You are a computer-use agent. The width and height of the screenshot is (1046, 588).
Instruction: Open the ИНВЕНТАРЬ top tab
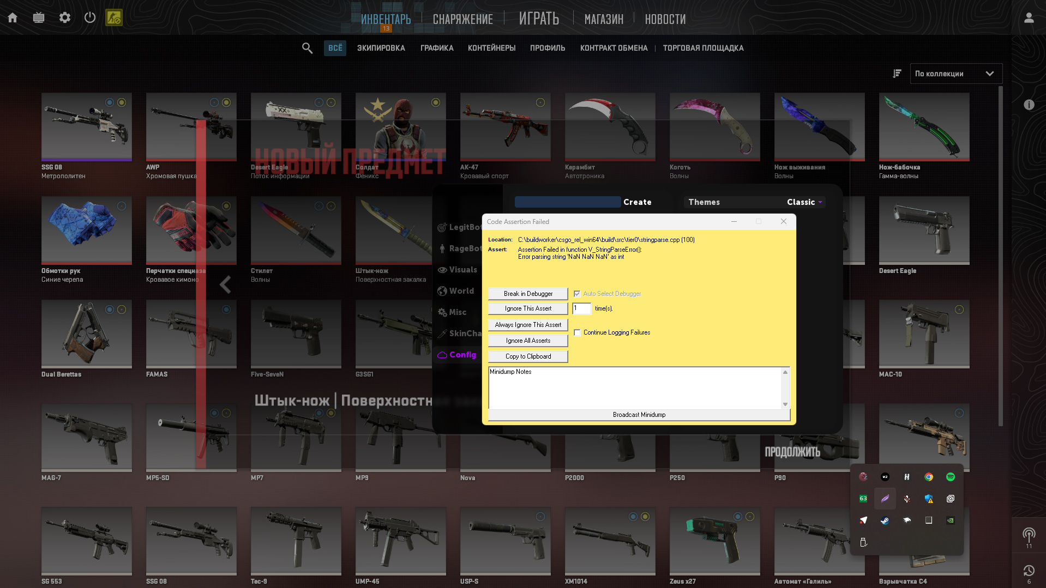(386, 19)
